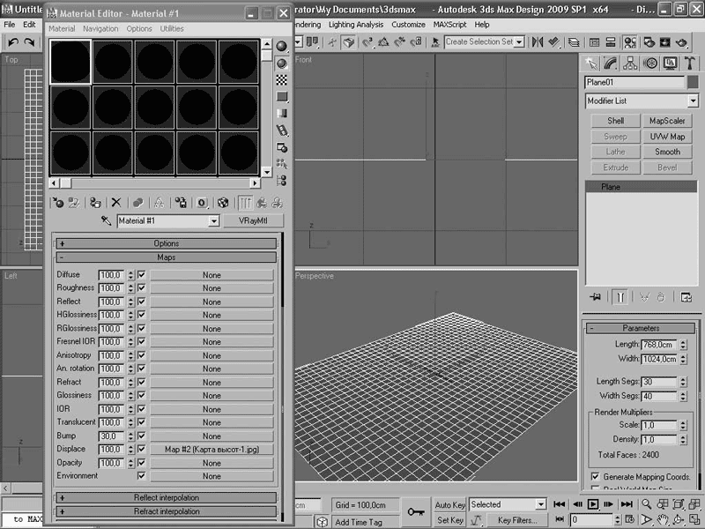Uncheck the Bump map checkbox
The image size is (705, 529).
pos(141,436)
